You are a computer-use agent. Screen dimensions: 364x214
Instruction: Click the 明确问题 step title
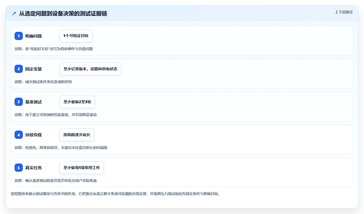coord(34,36)
